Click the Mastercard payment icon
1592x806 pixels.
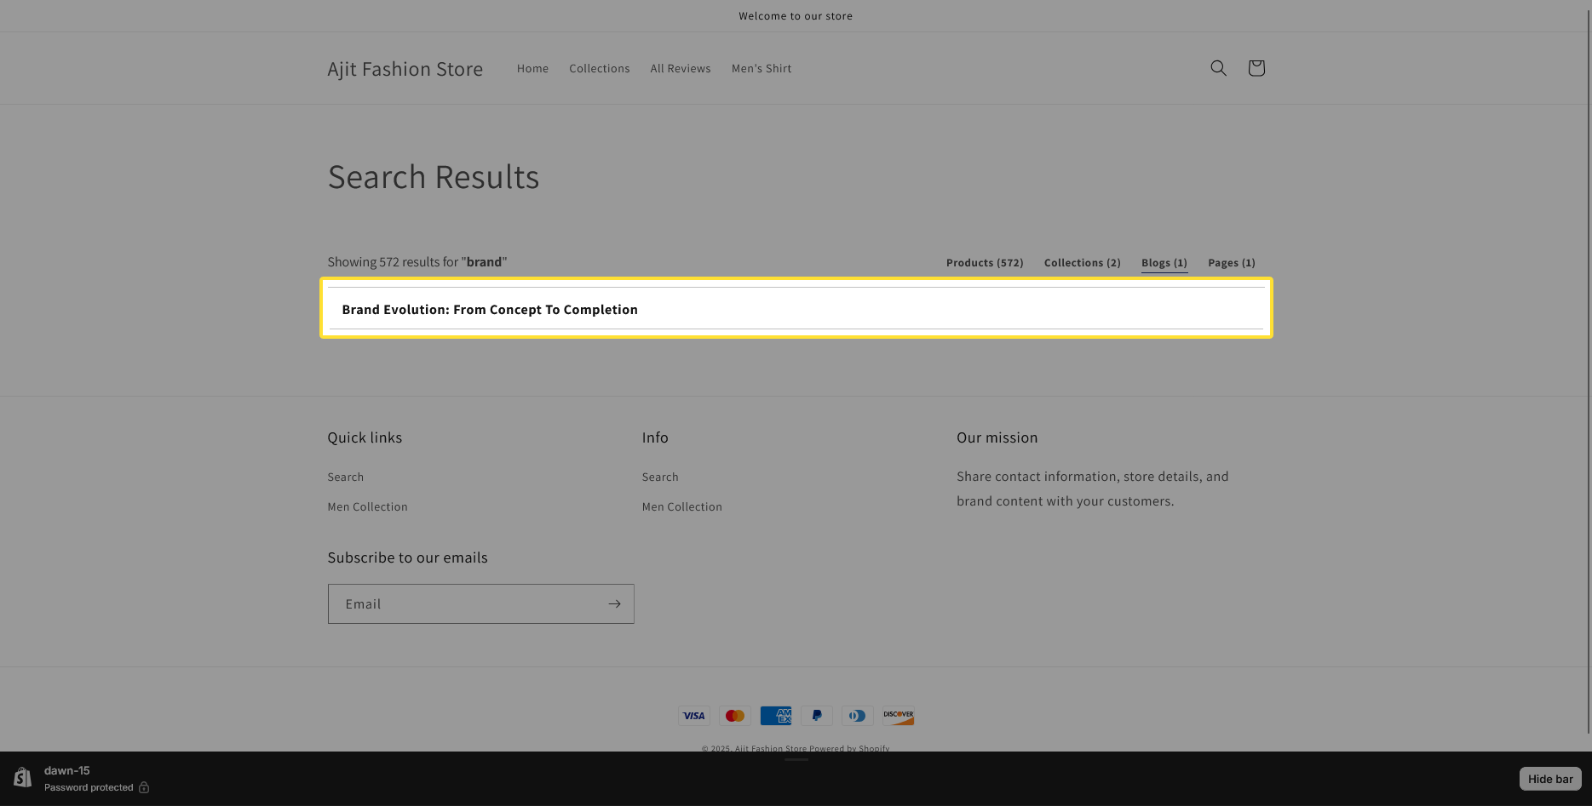[x=734, y=716]
